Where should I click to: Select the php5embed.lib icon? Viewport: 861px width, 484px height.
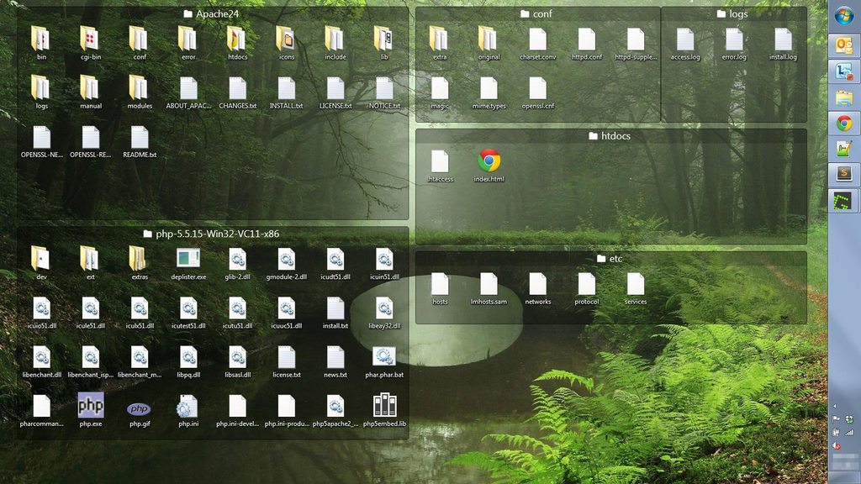384,409
